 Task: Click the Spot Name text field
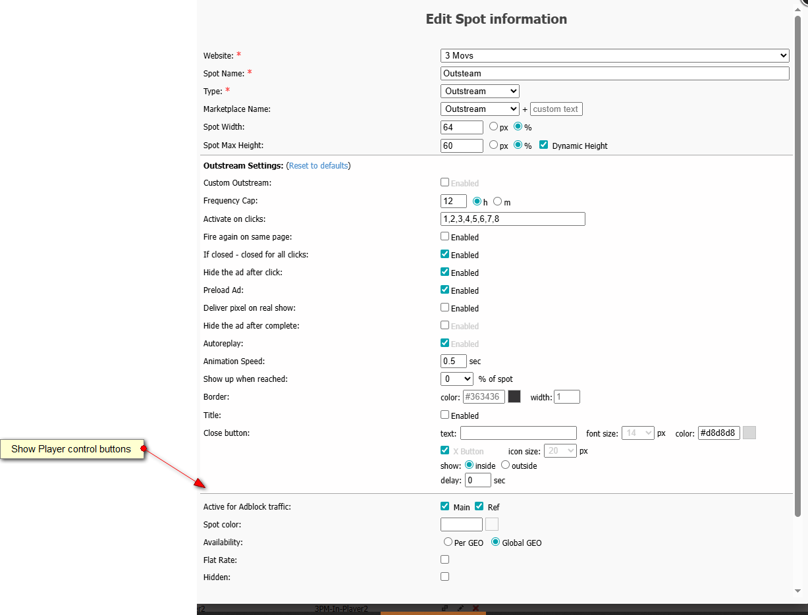tap(615, 73)
